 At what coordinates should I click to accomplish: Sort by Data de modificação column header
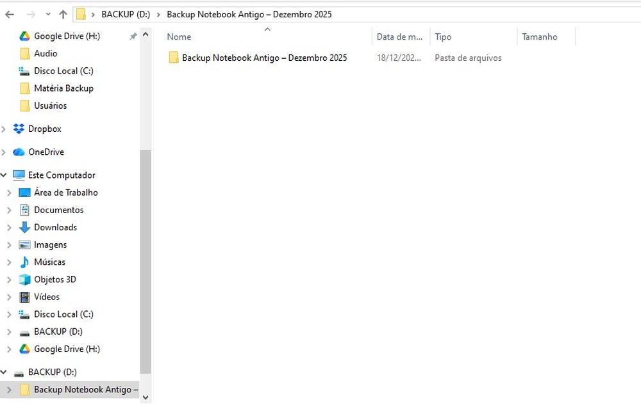point(401,36)
